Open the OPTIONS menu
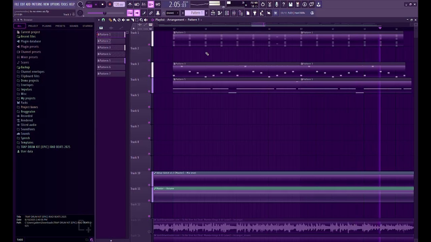Screen dimensions: 431x242 [x=55, y=4]
